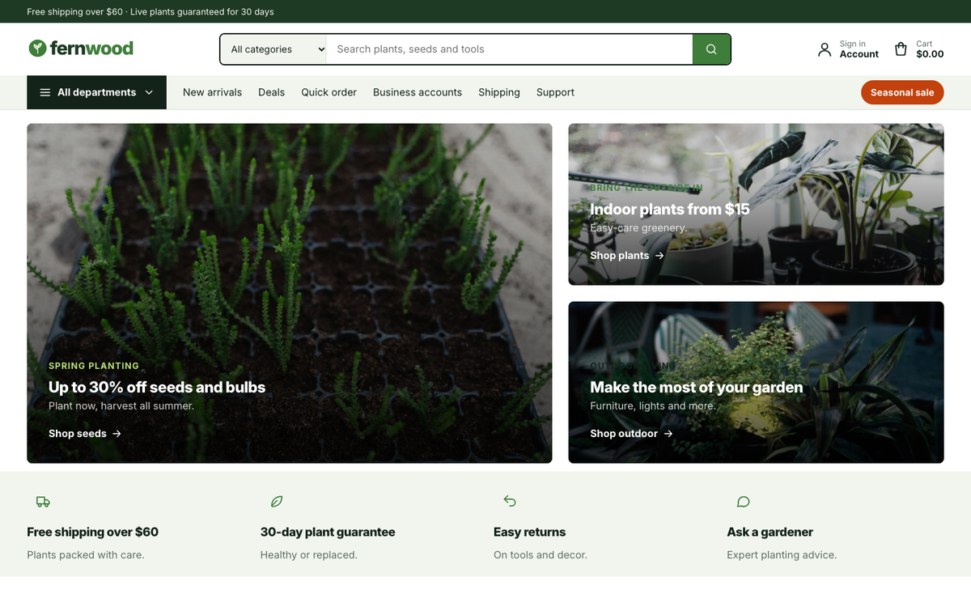Click the Shop seeds link

point(85,434)
